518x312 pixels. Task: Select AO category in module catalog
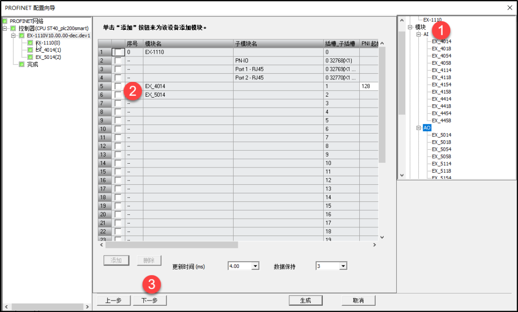[427, 128]
